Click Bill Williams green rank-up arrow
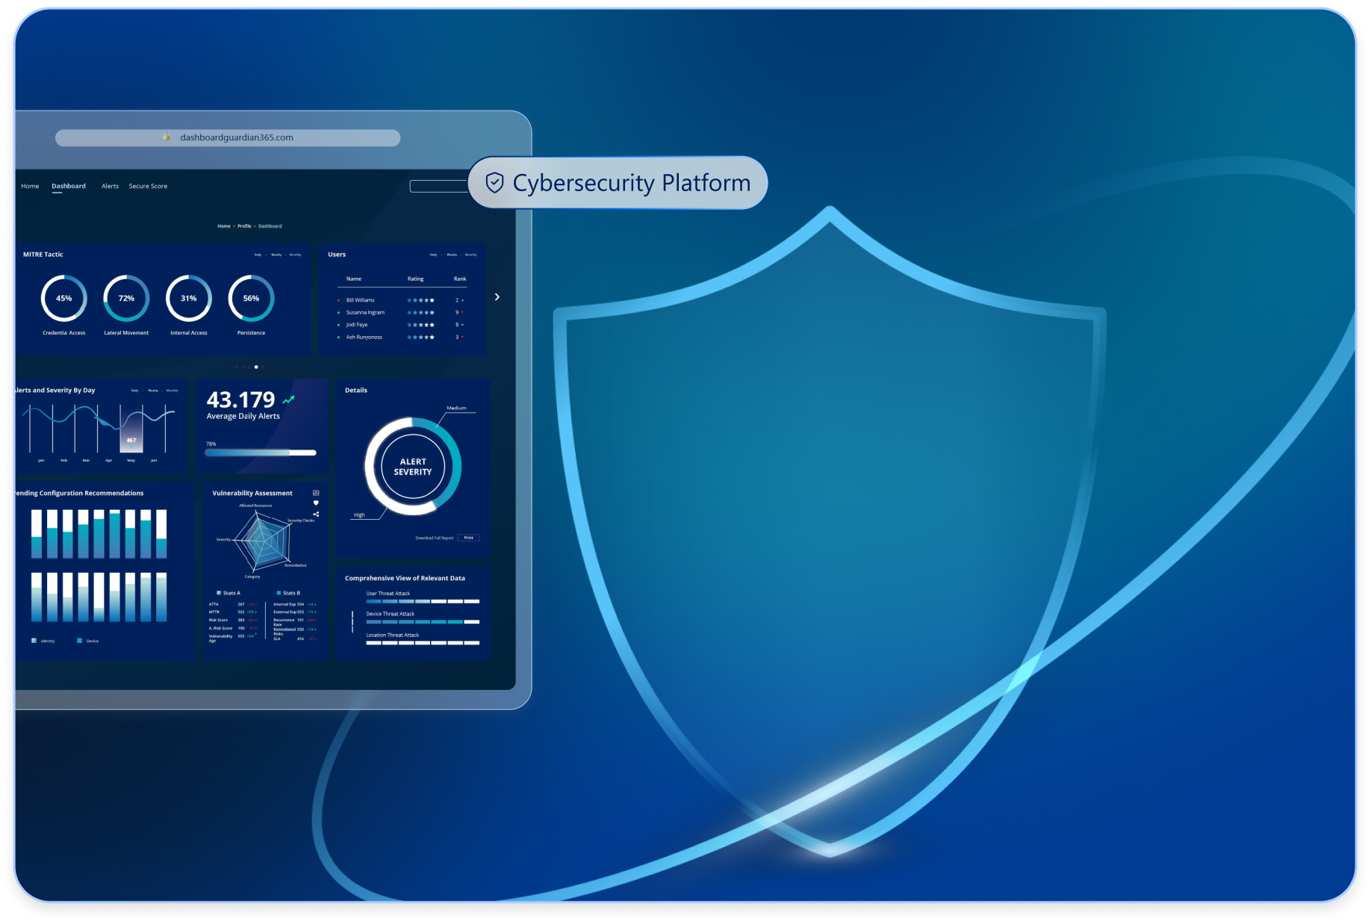 point(463,300)
